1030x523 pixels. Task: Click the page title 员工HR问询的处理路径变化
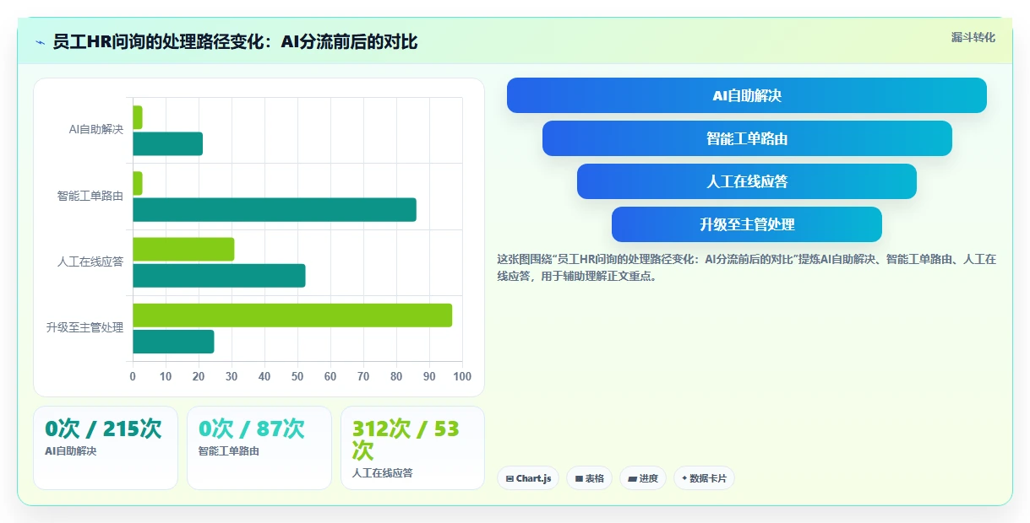235,42
